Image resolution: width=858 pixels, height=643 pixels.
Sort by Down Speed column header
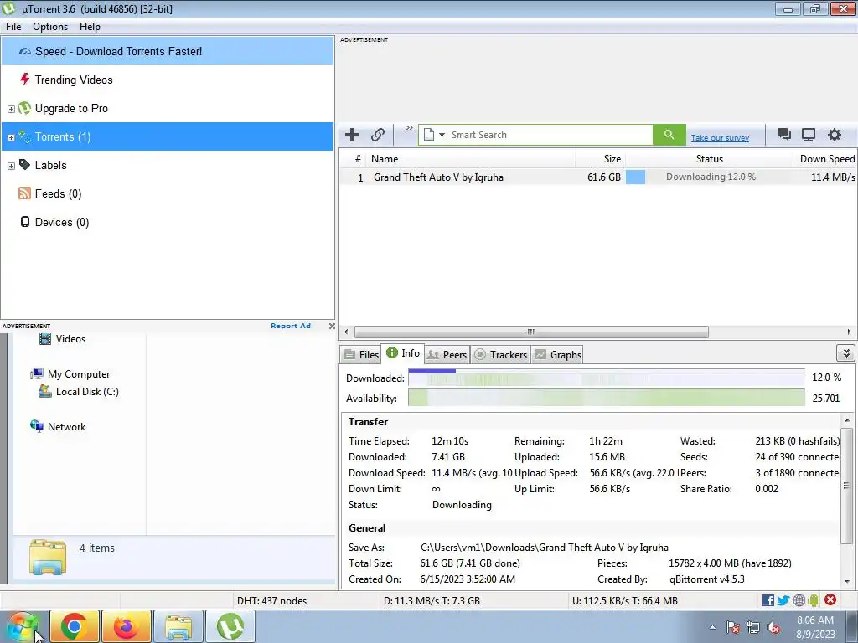pyautogui.click(x=825, y=159)
